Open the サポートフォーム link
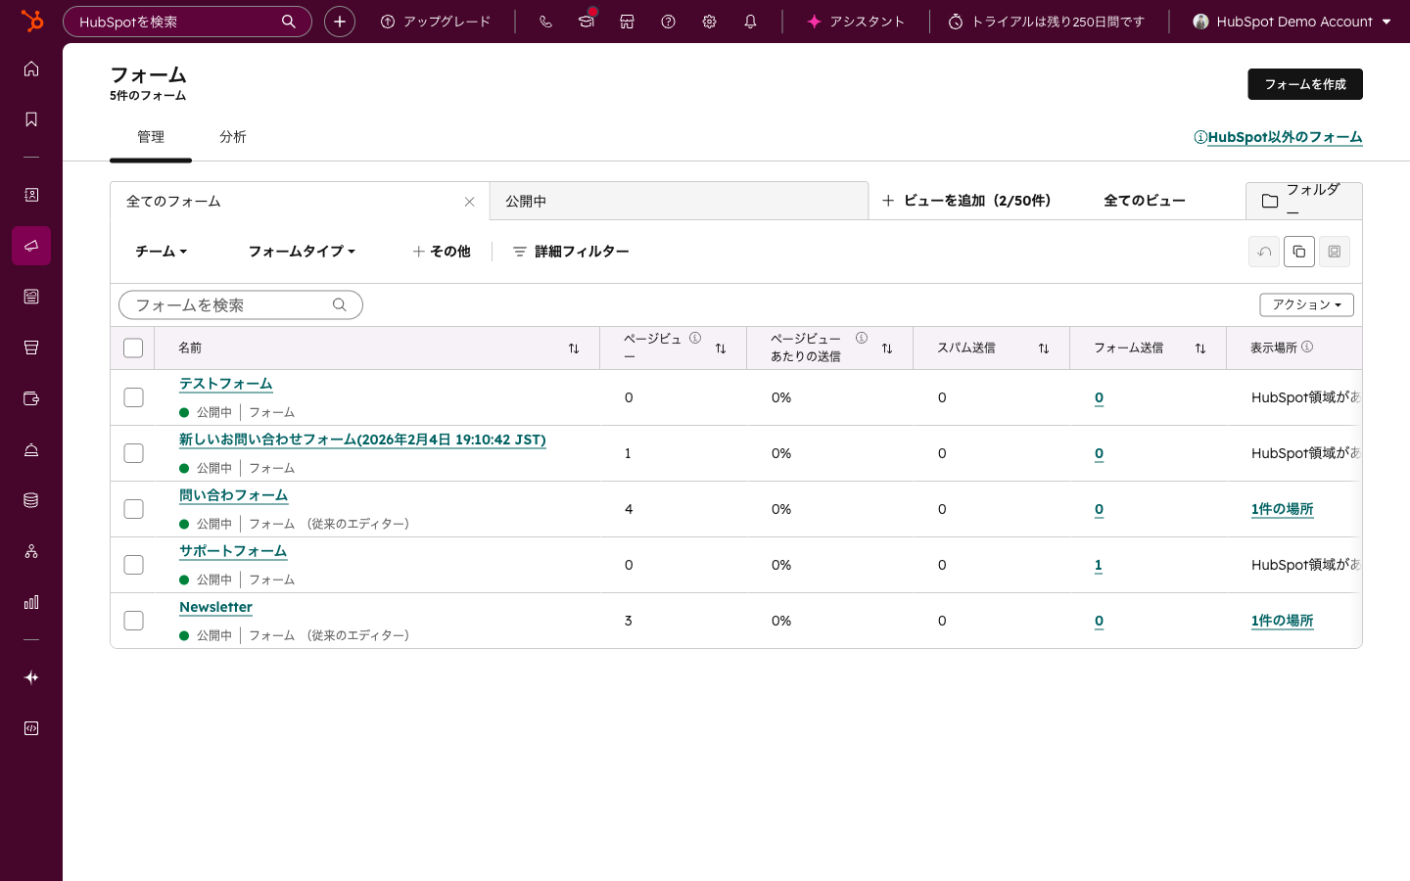This screenshot has width=1410, height=881. pos(233,551)
